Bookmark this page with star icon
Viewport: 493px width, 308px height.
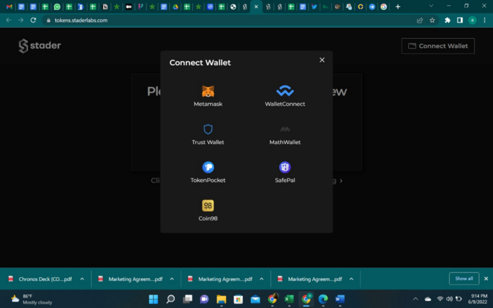(432, 20)
